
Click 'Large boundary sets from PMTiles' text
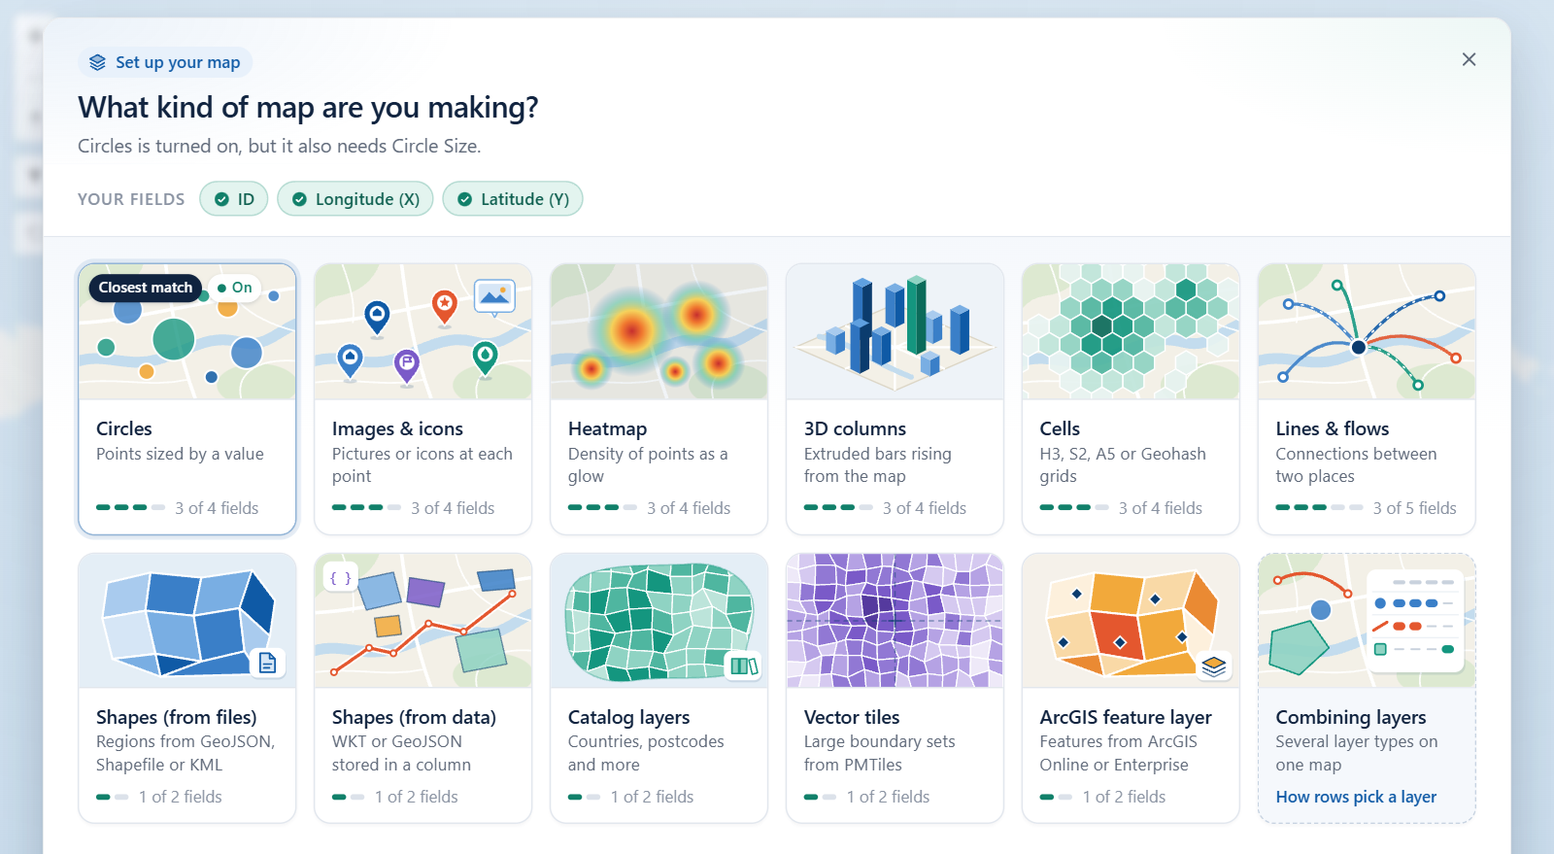click(x=880, y=753)
